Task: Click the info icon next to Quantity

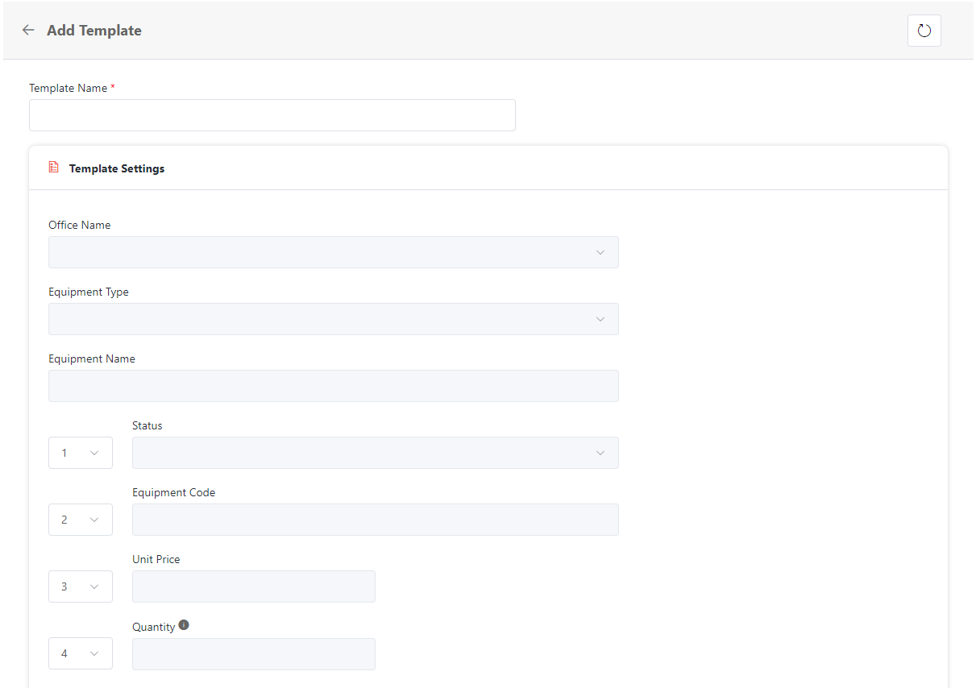Action: [184, 623]
